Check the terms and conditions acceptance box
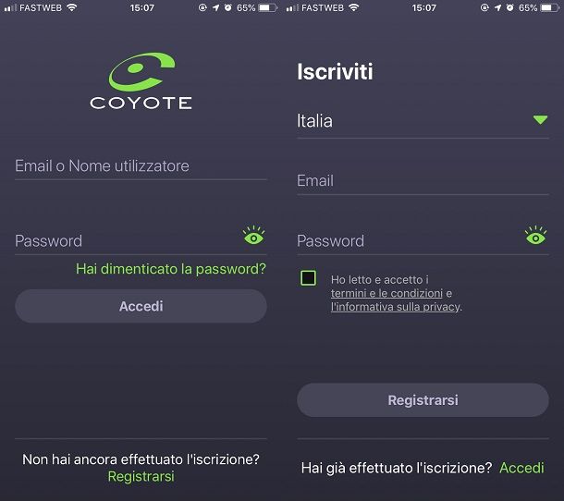The height and width of the screenshot is (501, 564). [x=308, y=278]
